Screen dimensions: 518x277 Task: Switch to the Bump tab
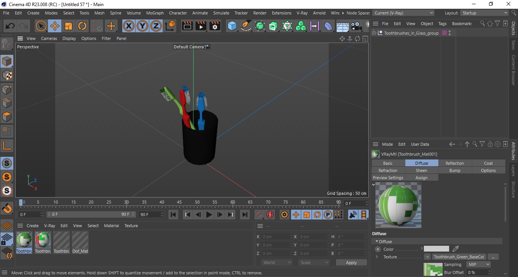pos(455,170)
